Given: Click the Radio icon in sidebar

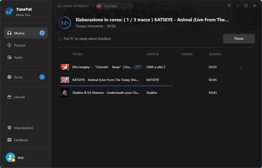Looking at the screenshot, I should pyautogui.click(x=9, y=58).
